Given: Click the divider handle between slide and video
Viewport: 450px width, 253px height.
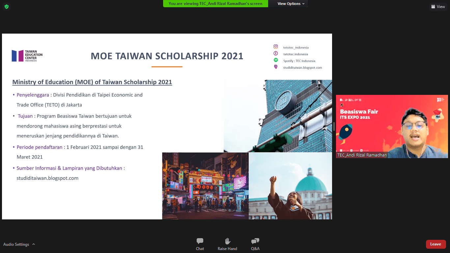Looking at the screenshot, I should click(334, 126).
